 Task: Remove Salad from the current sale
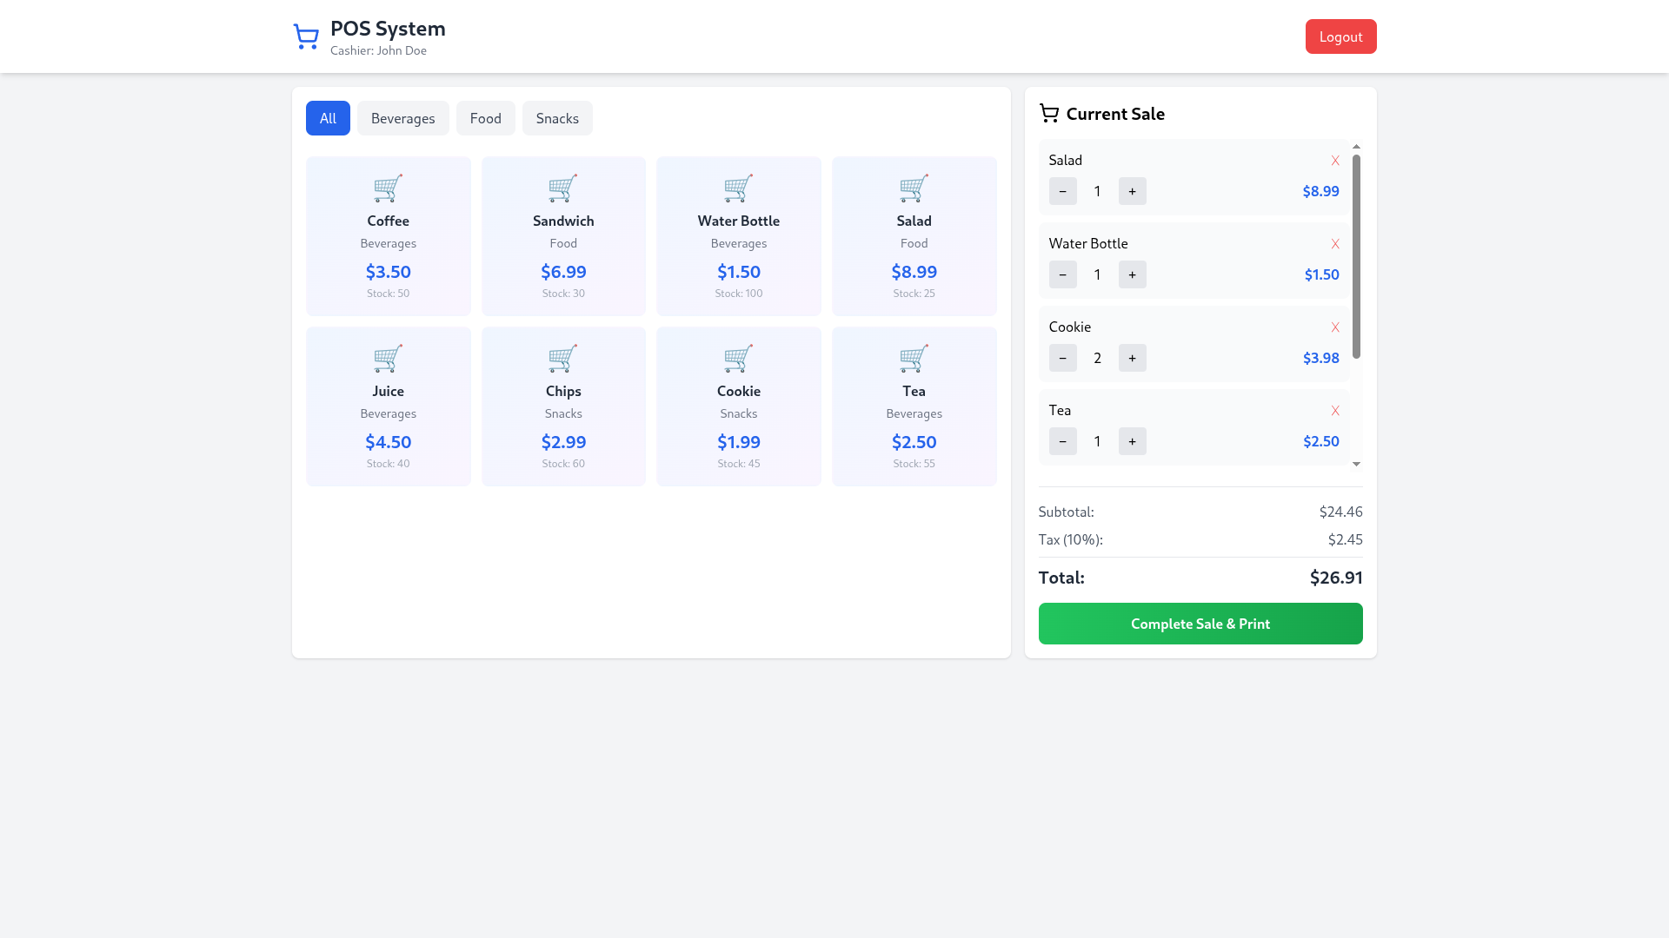click(1335, 161)
